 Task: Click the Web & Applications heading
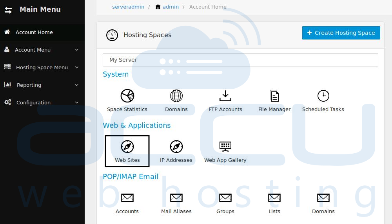[137, 125]
